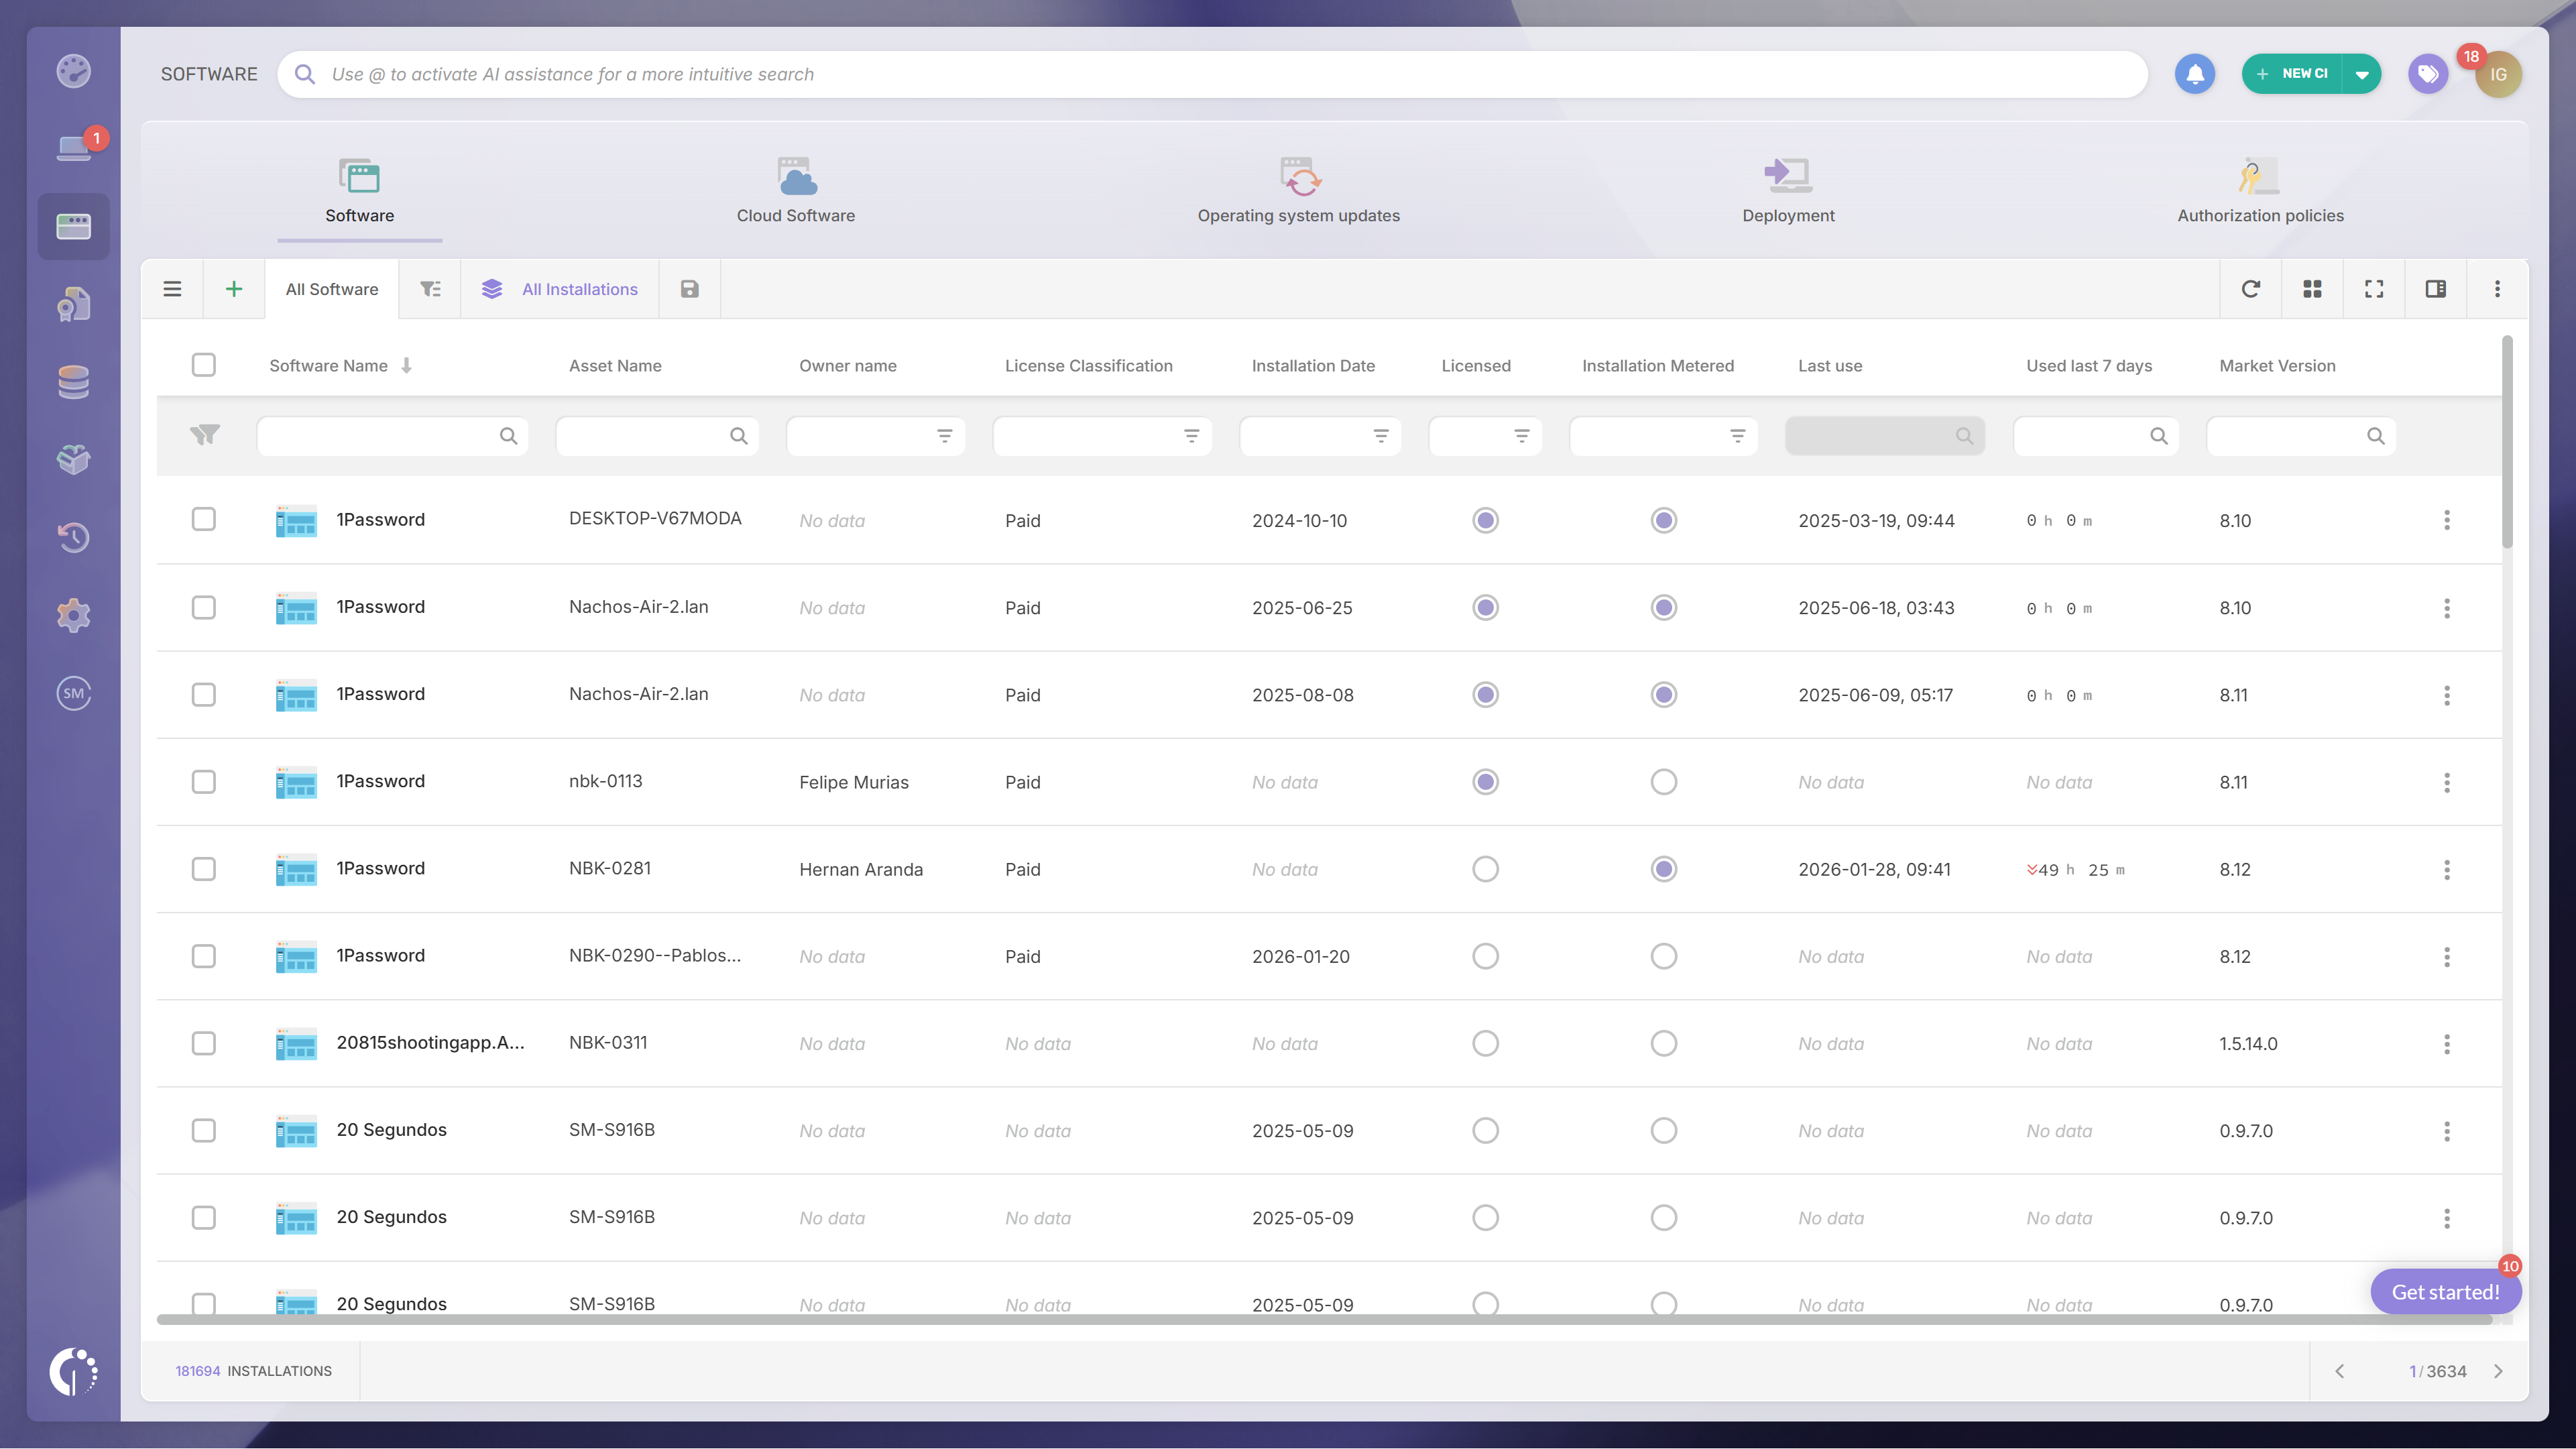Toggle Licensed radio for nbk-0113 row
2576x1449 pixels.
coord(1486,781)
